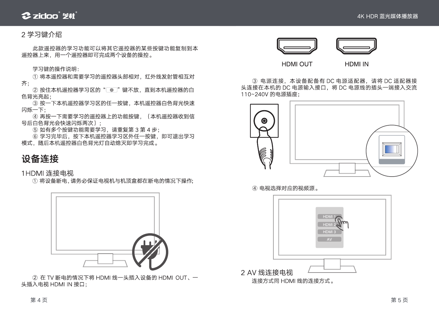Click the heading "2 学习键介绍"
Image resolution: width=439 pixels, height=315 pixels.
[42, 35]
